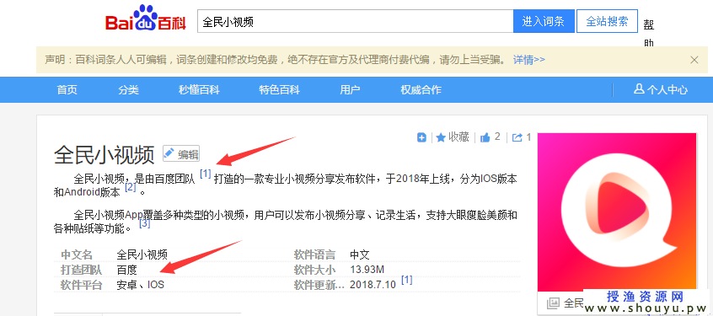Open citation [3] after 各种贴纸等功能
713x316 pixels.
[x=145, y=223]
